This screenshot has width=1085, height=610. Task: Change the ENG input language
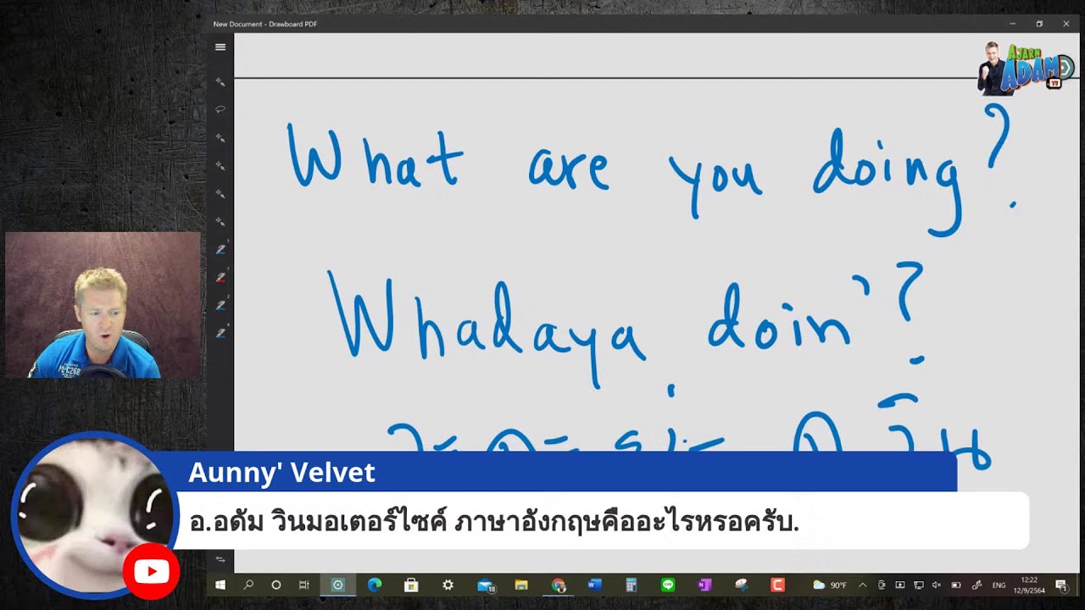999,585
